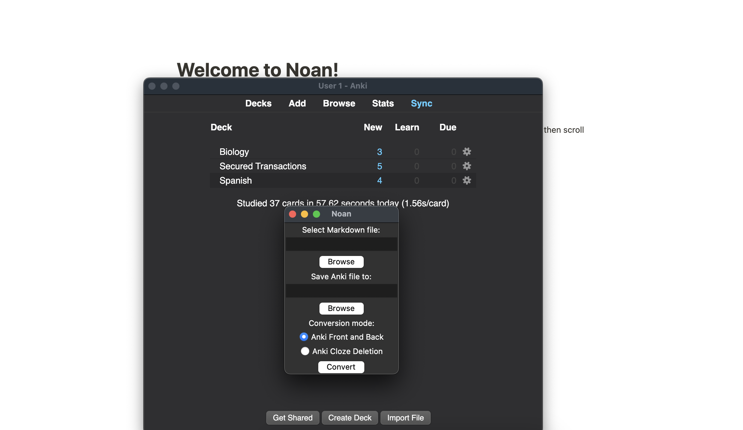
Task: Minimize the Noan dialog with yellow button
Action: tap(304, 214)
